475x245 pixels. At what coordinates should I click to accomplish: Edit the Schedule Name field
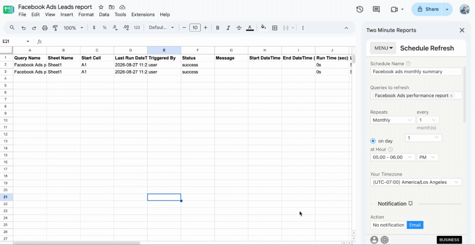click(x=416, y=71)
